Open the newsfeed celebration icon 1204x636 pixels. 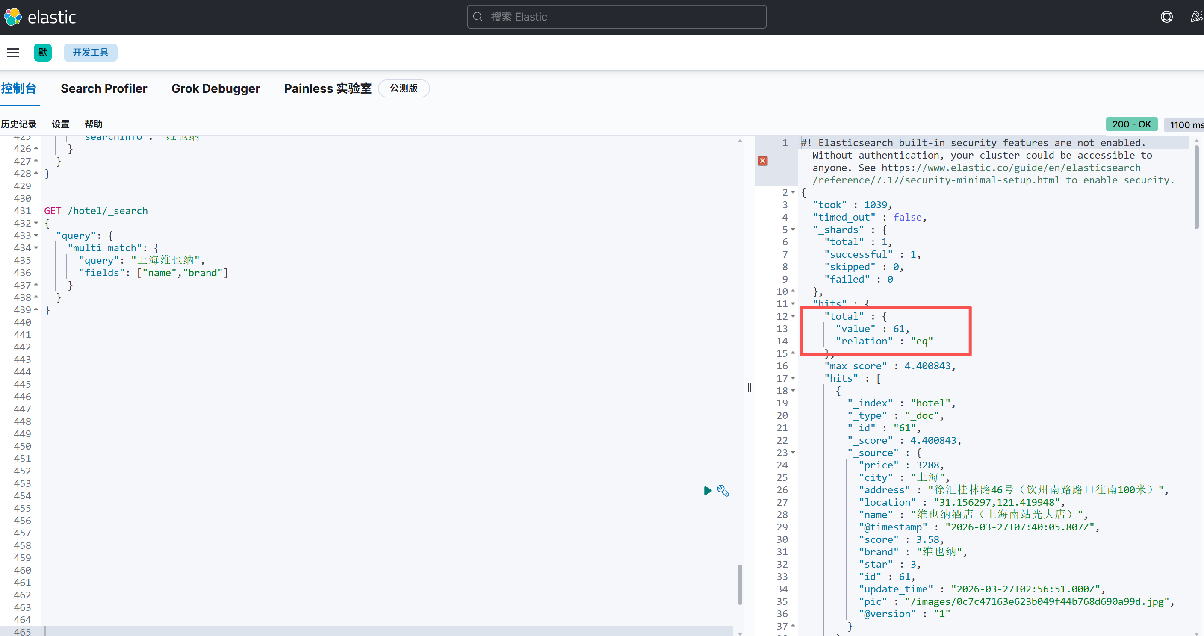click(1195, 17)
